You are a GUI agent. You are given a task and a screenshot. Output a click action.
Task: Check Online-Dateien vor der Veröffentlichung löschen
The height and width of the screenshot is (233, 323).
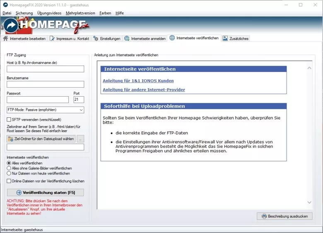[9, 181]
